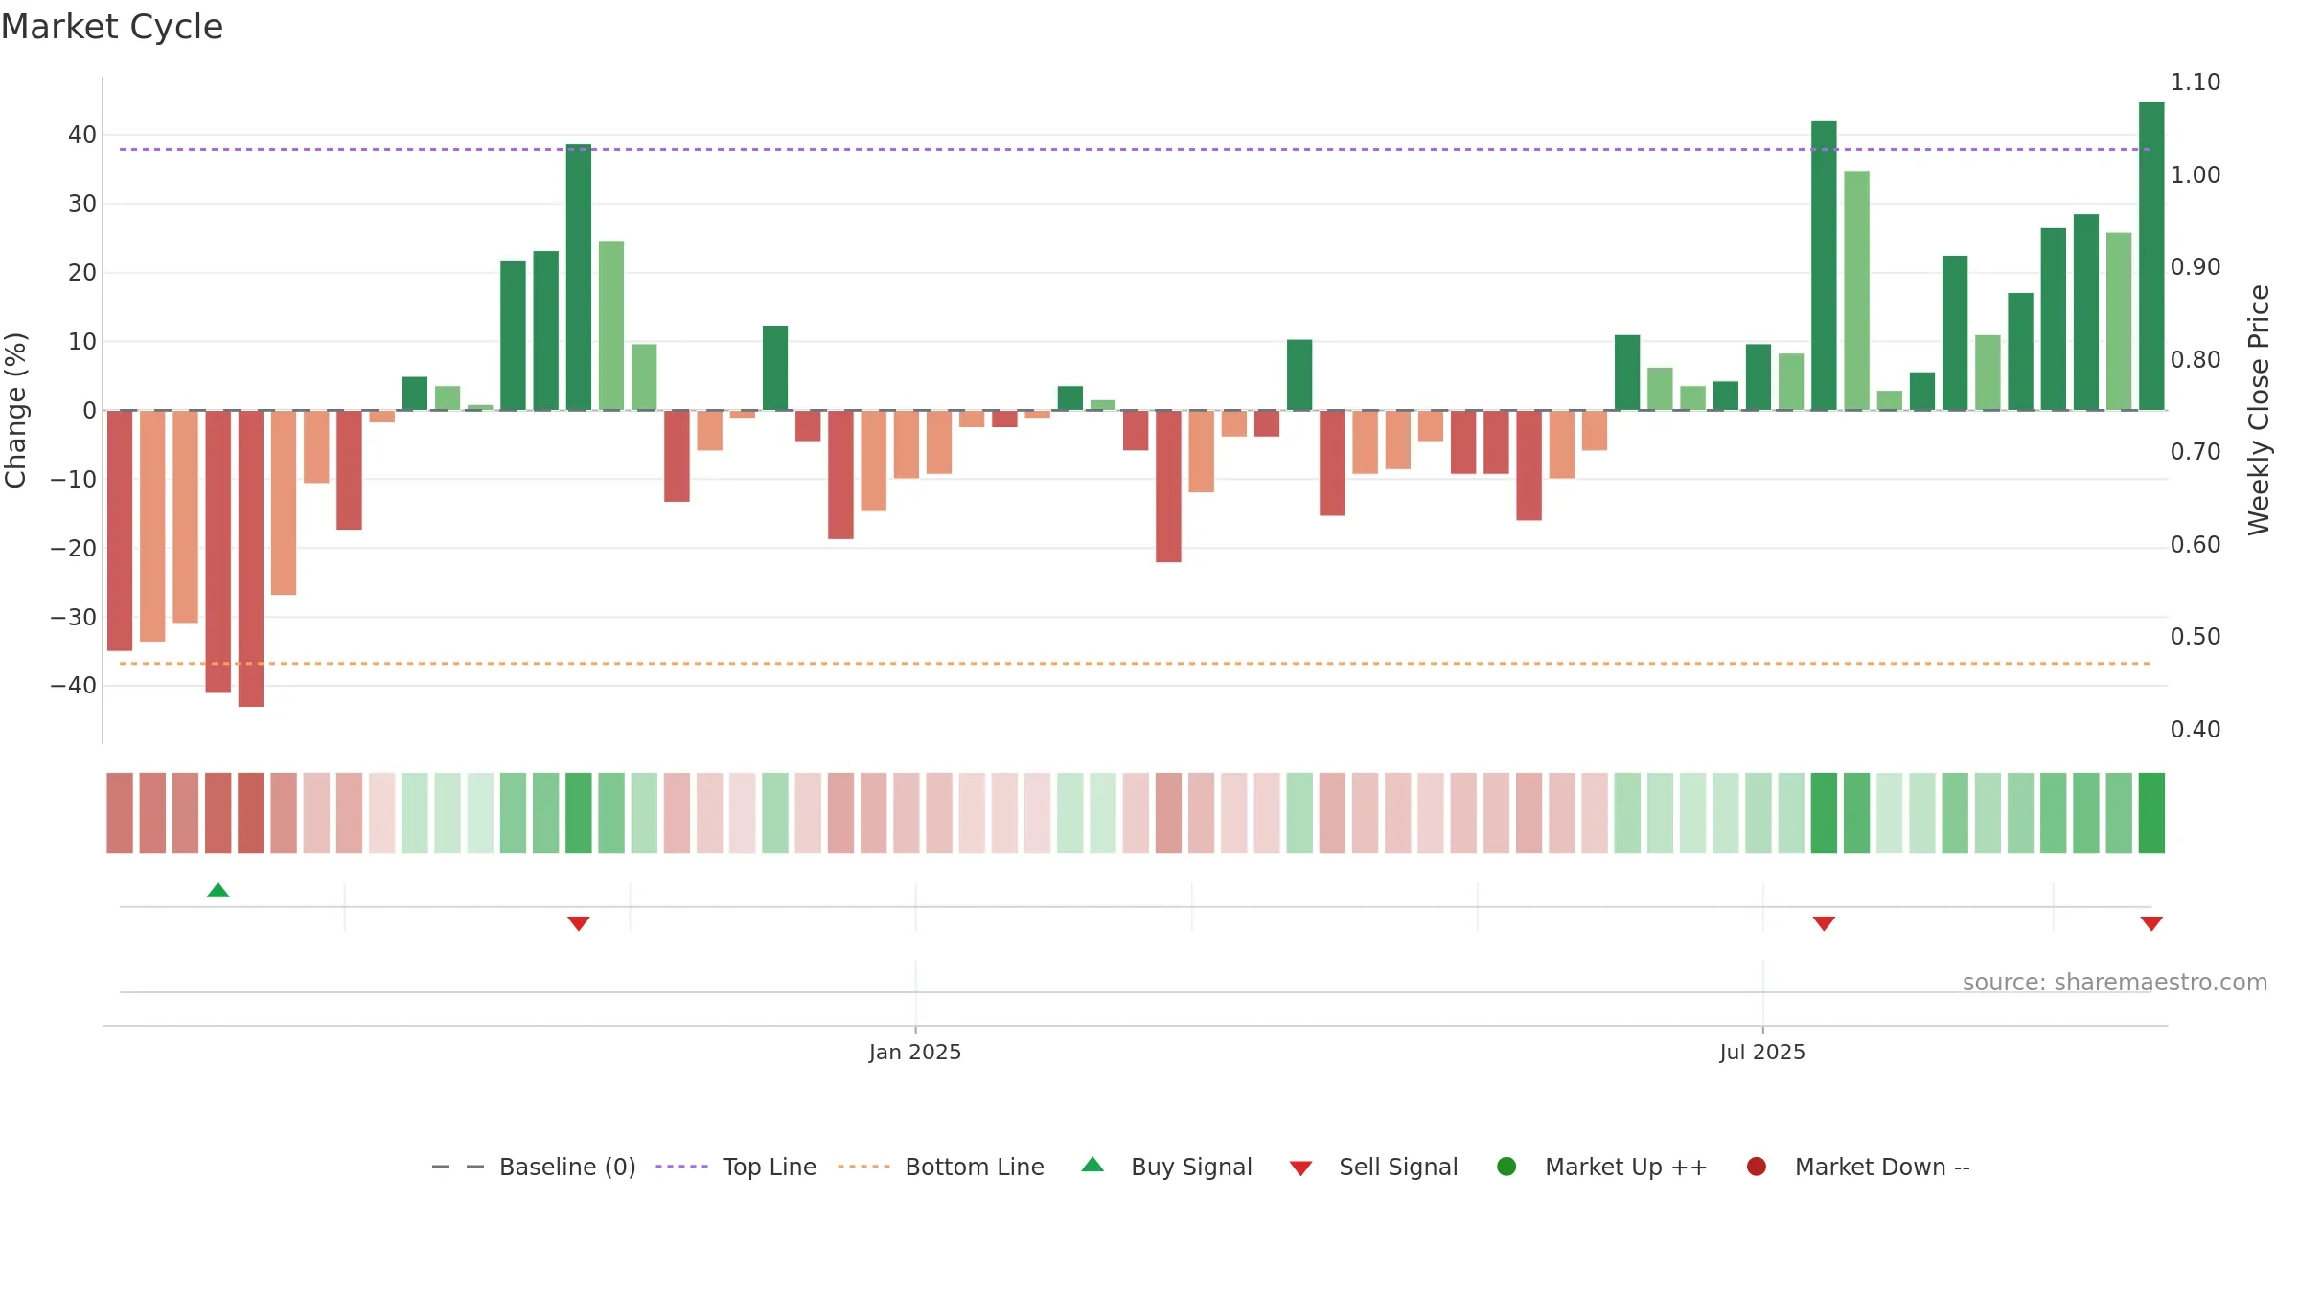2300x1293 pixels.
Task: Click the first heat strip cell
Action: pyautogui.click(x=120, y=813)
